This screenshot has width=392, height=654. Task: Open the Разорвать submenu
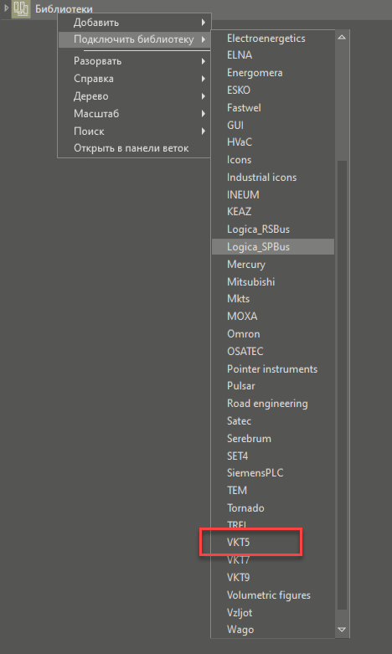(x=134, y=61)
